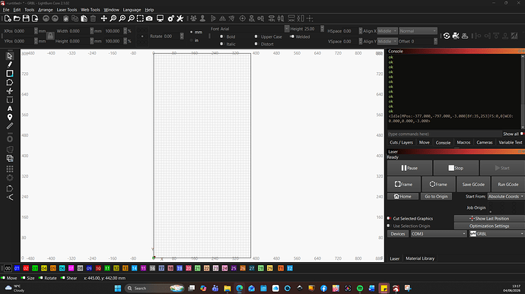Switch to the Material Library tab
Screen dimensions: 525x294
point(420,258)
